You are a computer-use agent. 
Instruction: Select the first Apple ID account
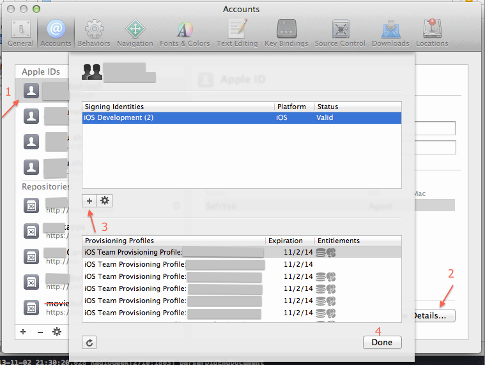click(x=42, y=91)
